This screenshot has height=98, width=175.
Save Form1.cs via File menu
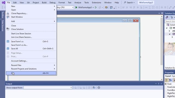[x=31, y=41]
